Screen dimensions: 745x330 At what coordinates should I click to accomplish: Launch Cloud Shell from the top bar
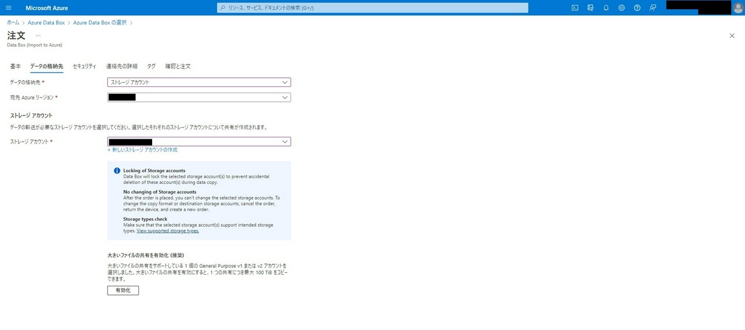coord(575,7)
